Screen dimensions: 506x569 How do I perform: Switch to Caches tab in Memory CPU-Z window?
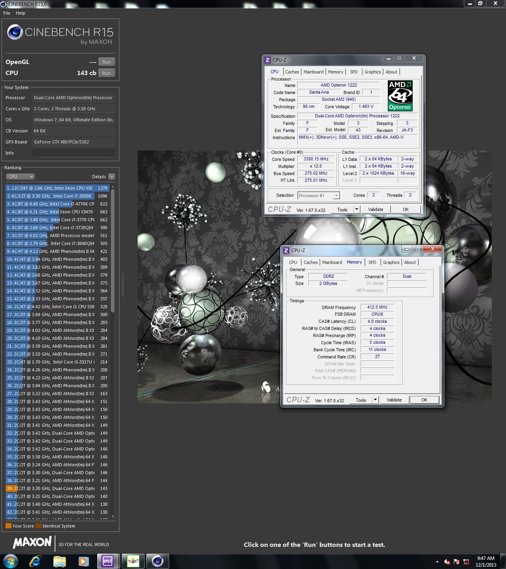[x=310, y=262]
